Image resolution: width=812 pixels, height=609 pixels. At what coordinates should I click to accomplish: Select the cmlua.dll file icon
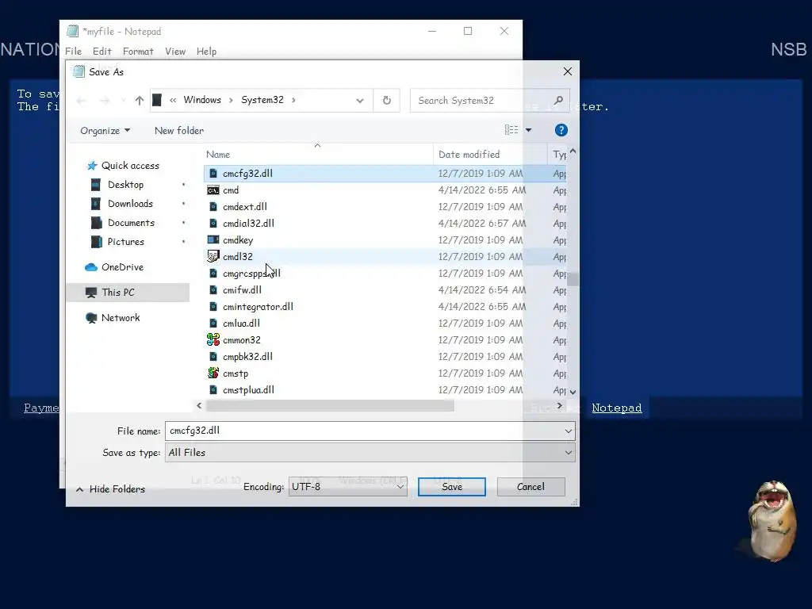tap(213, 324)
